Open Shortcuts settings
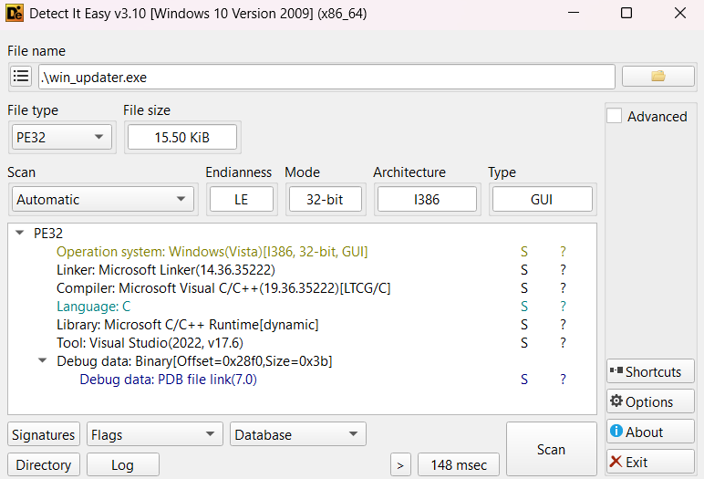Image resolution: width=704 pixels, height=479 pixels. point(650,371)
